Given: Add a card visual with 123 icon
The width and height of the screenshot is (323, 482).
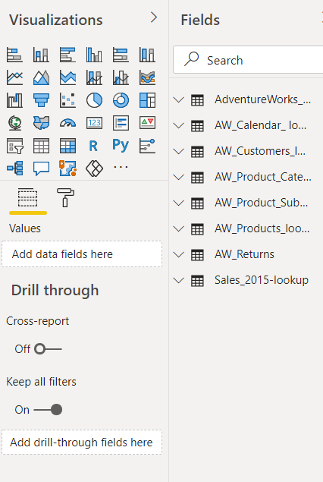Looking at the screenshot, I should point(94,123).
